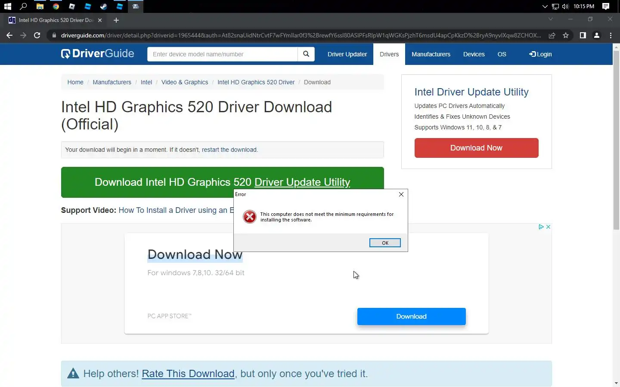Focus the device model search field

point(223,54)
